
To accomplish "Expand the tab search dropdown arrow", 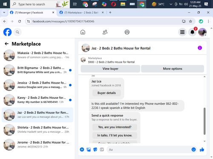I will click(4, 13).
